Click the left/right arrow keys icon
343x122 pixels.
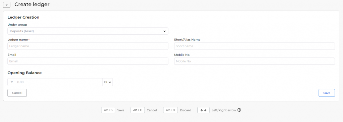point(203,110)
